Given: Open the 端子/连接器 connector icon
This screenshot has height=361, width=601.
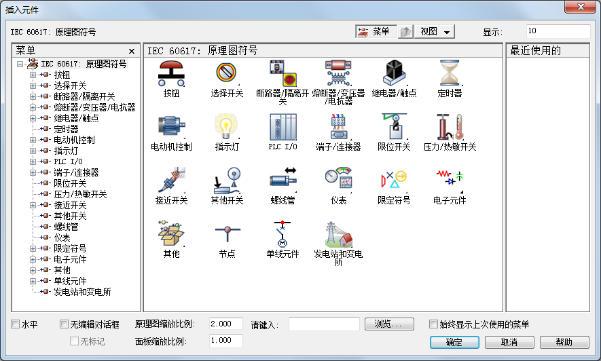Looking at the screenshot, I should pos(338,127).
